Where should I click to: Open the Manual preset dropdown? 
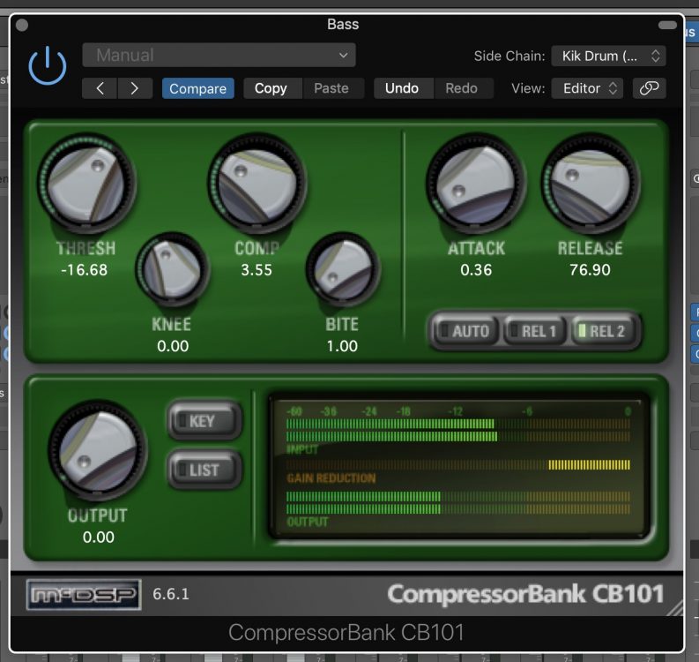[219, 56]
